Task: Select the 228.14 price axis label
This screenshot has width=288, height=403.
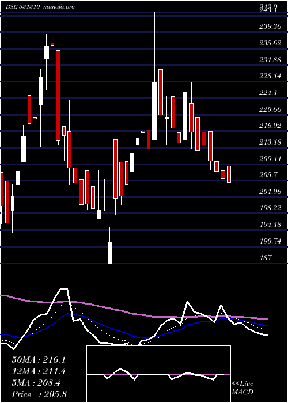Action: (x=270, y=76)
